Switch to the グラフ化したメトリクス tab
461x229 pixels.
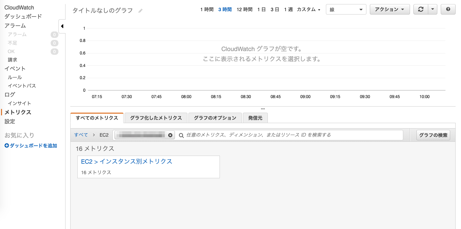click(155, 118)
